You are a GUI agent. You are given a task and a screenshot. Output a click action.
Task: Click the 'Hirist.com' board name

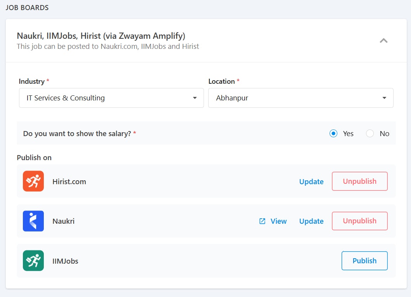click(69, 182)
